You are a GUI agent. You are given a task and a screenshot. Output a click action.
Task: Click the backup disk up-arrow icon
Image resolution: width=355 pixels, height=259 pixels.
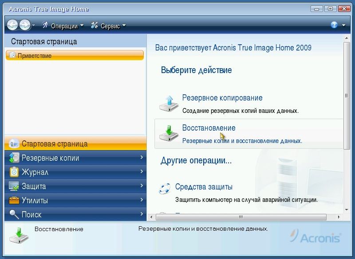pyautogui.click(x=169, y=103)
